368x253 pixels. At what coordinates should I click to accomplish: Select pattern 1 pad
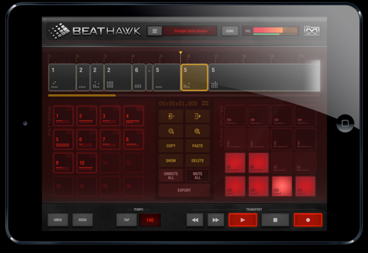pyautogui.click(x=63, y=116)
